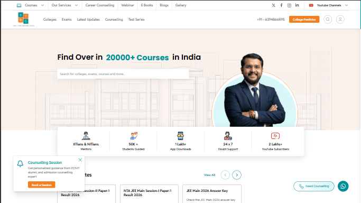
Task: Go to Exams in main navigation
Action: (x=67, y=20)
